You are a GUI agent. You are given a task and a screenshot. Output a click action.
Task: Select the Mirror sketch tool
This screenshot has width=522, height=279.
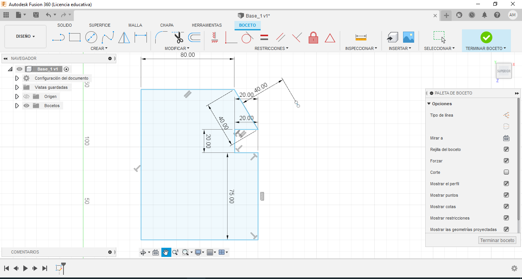coord(124,37)
